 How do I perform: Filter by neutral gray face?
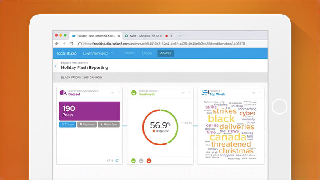pos(141,160)
